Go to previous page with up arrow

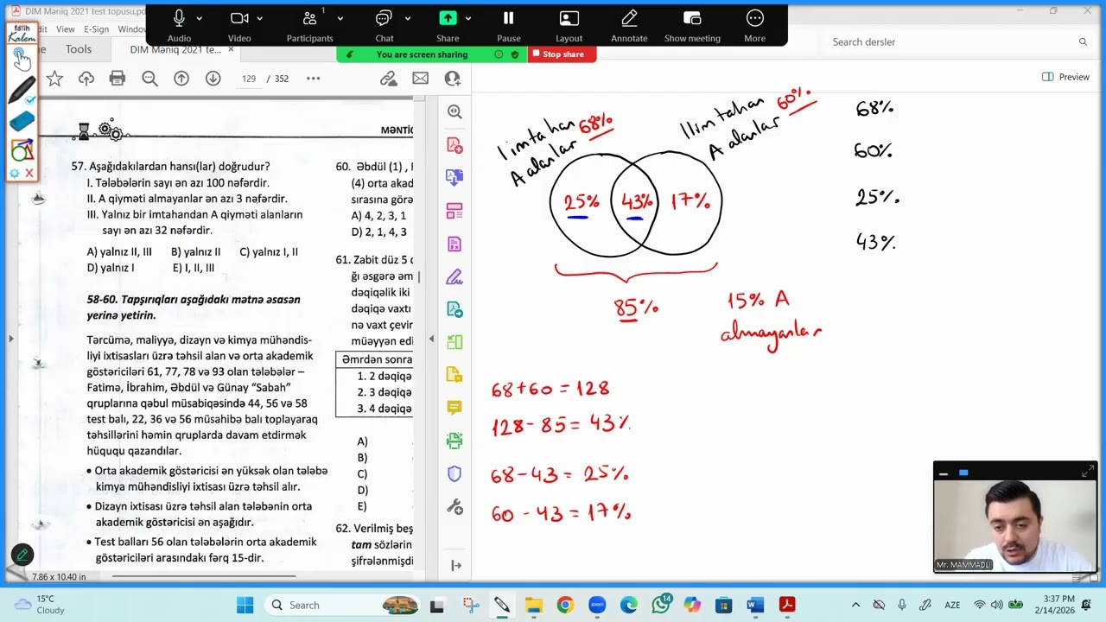[x=181, y=79]
